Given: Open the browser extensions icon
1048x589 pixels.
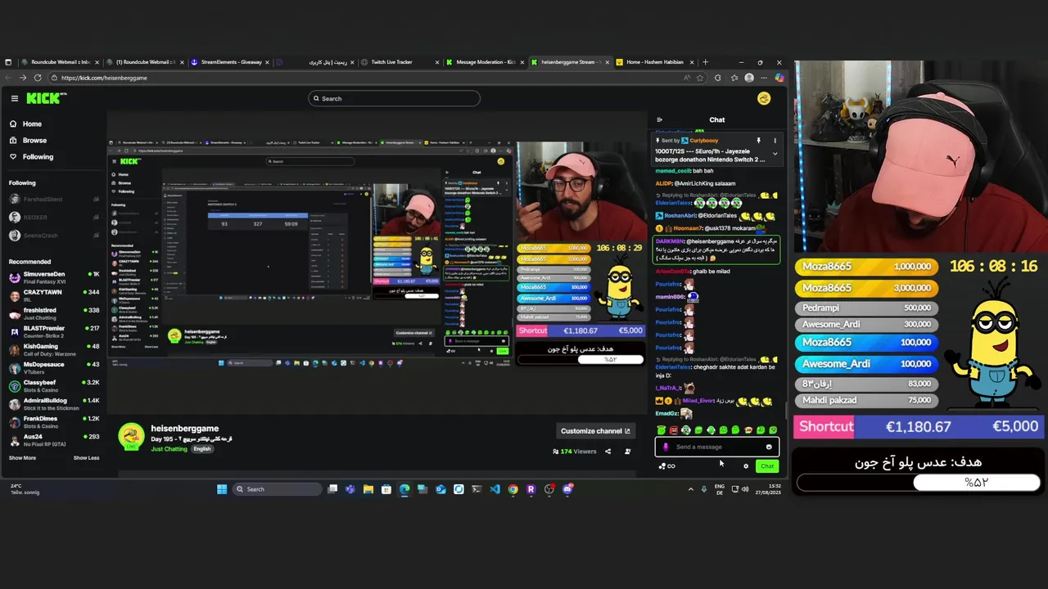Looking at the screenshot, I should point(718,78).
